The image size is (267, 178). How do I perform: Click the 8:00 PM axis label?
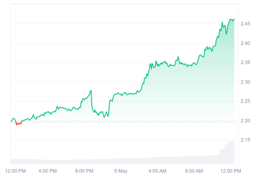[x=84, y=171]
